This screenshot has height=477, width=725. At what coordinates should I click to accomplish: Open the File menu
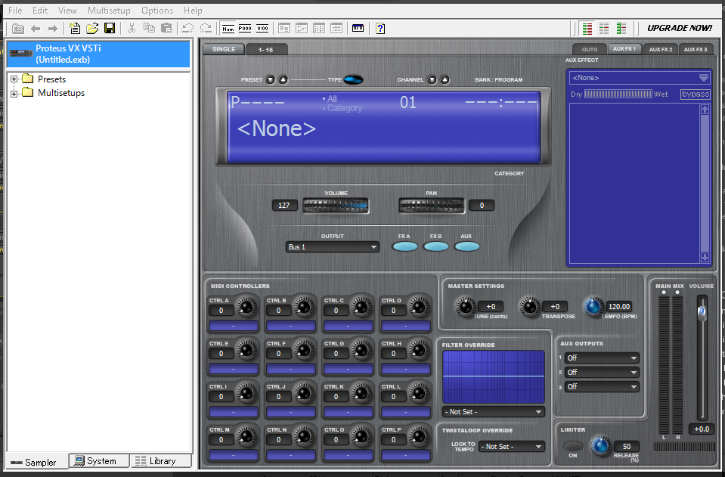pos(15,10)
